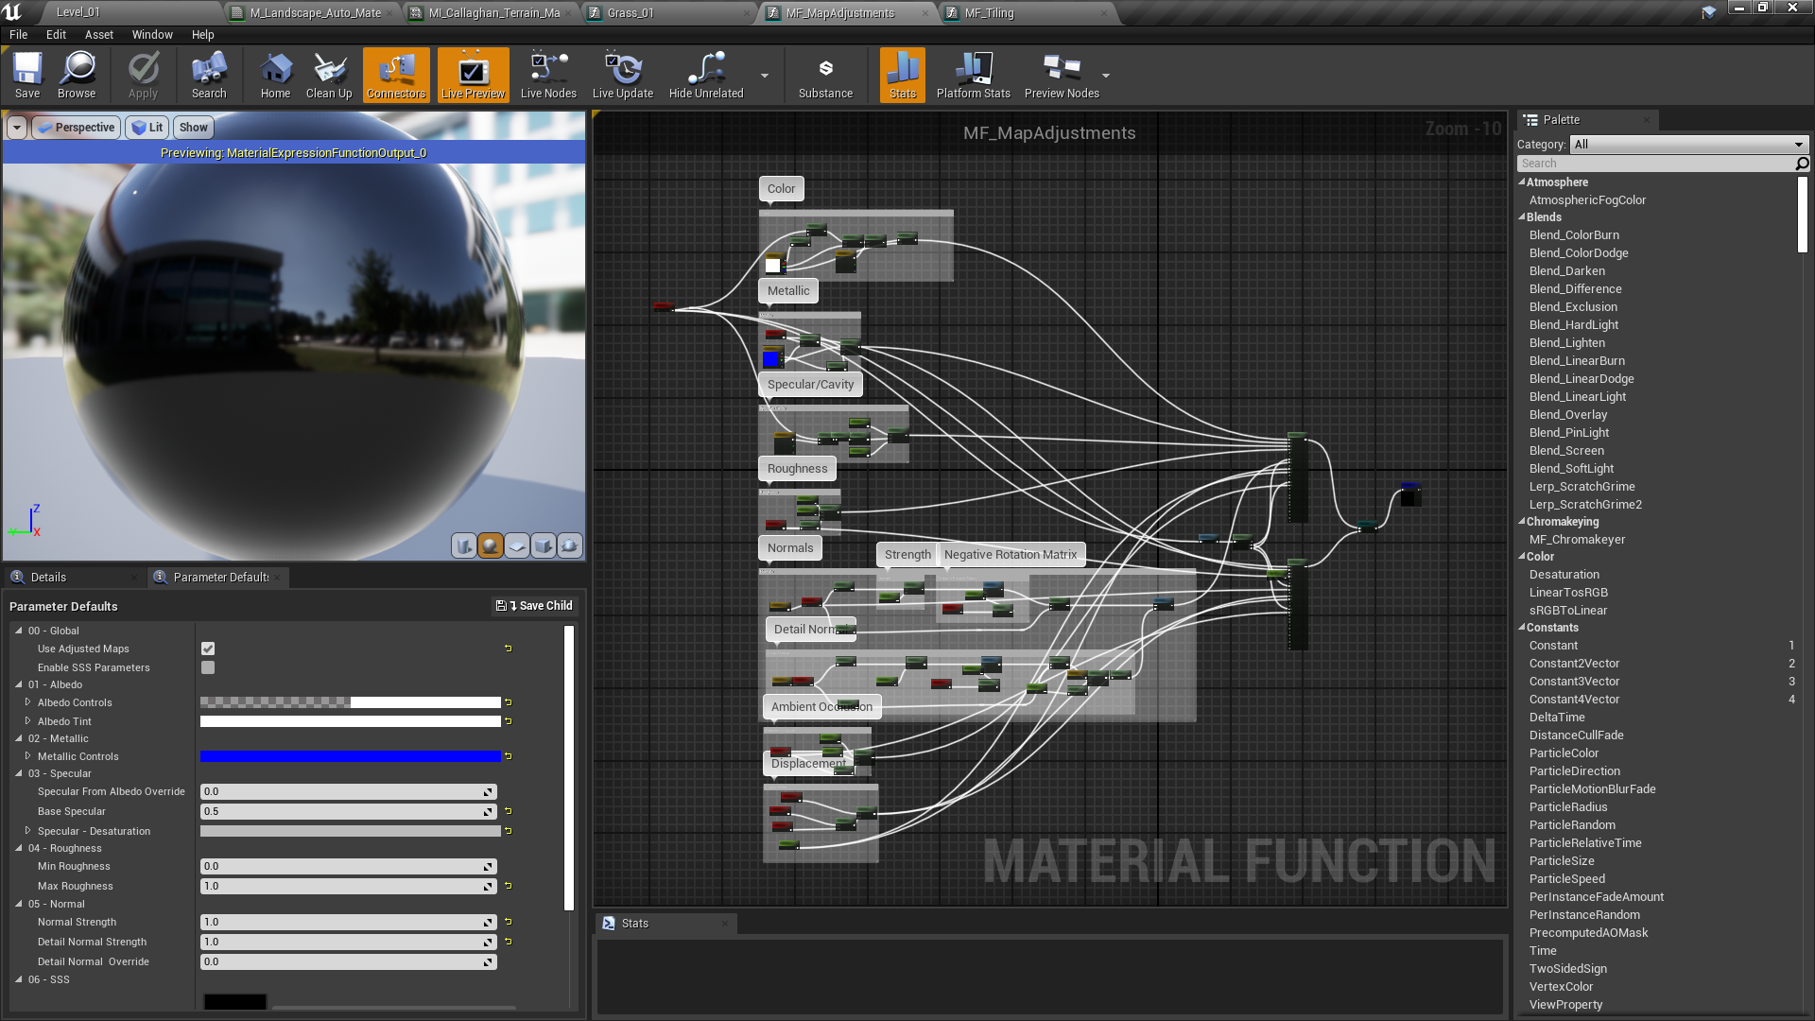Toggle the Live Preview feature
The height and width of the screenshot is (1021, 1815).
click(x=472, y=75)
